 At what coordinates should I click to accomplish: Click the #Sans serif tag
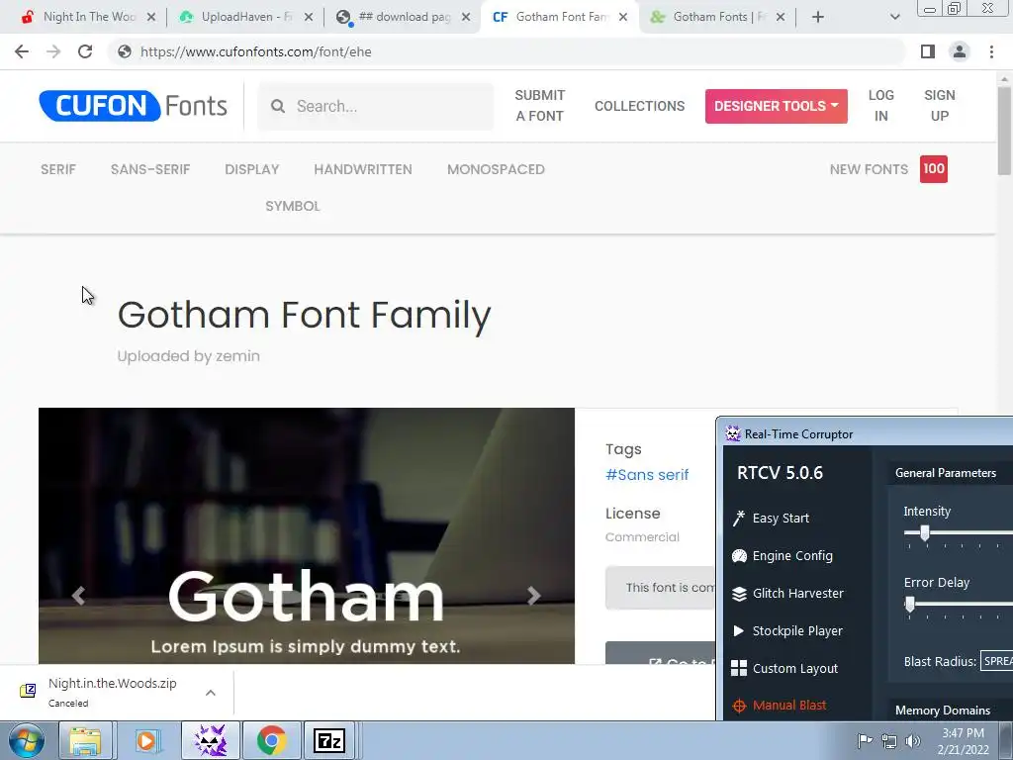pyautogui.click(x=647, y=475)
